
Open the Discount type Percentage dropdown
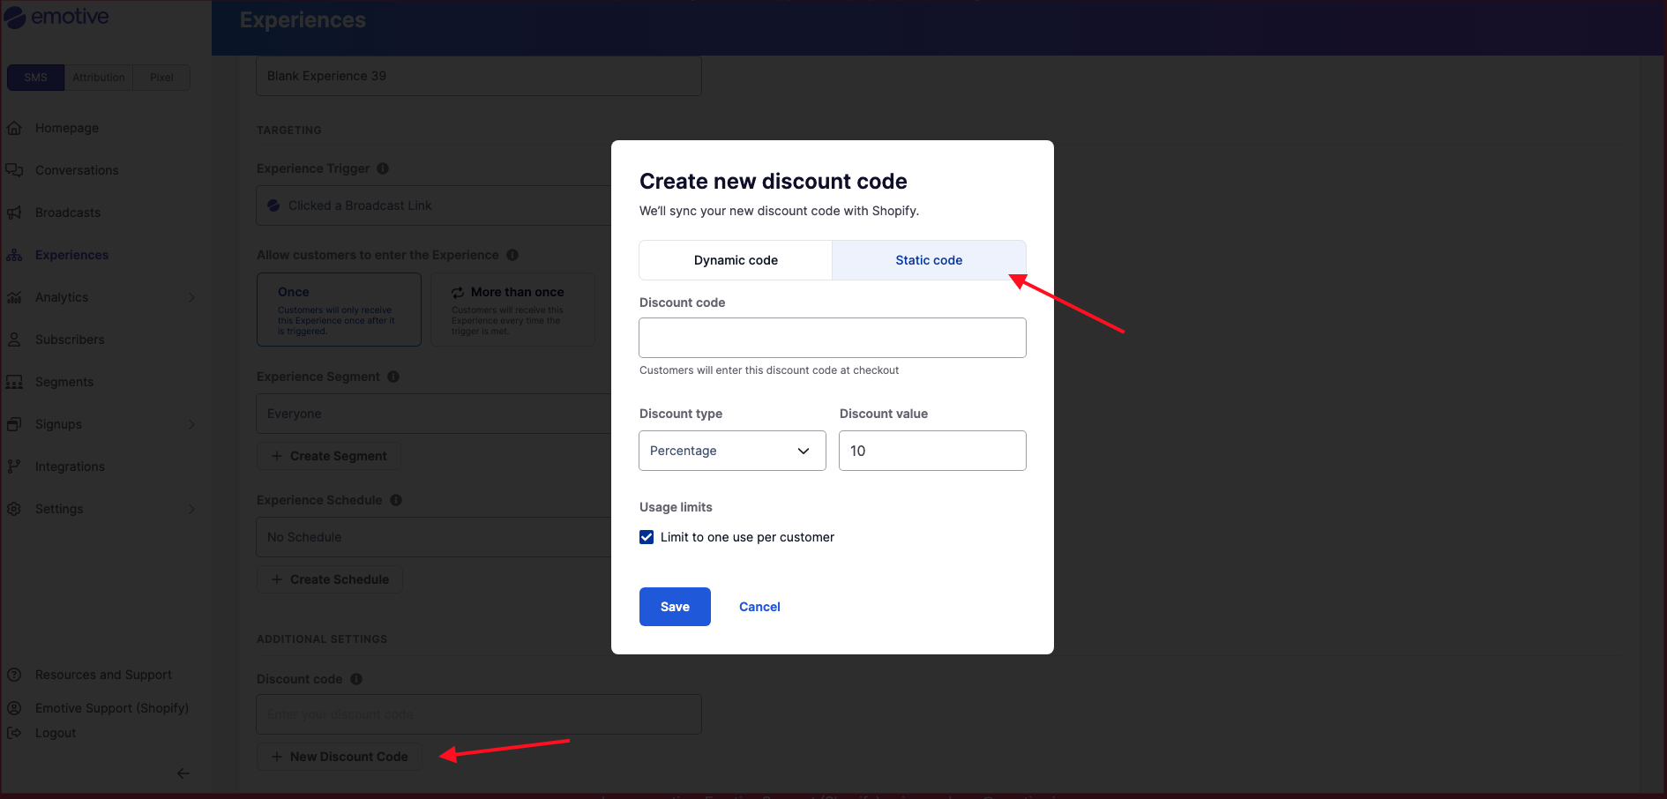tap(732, 451)
